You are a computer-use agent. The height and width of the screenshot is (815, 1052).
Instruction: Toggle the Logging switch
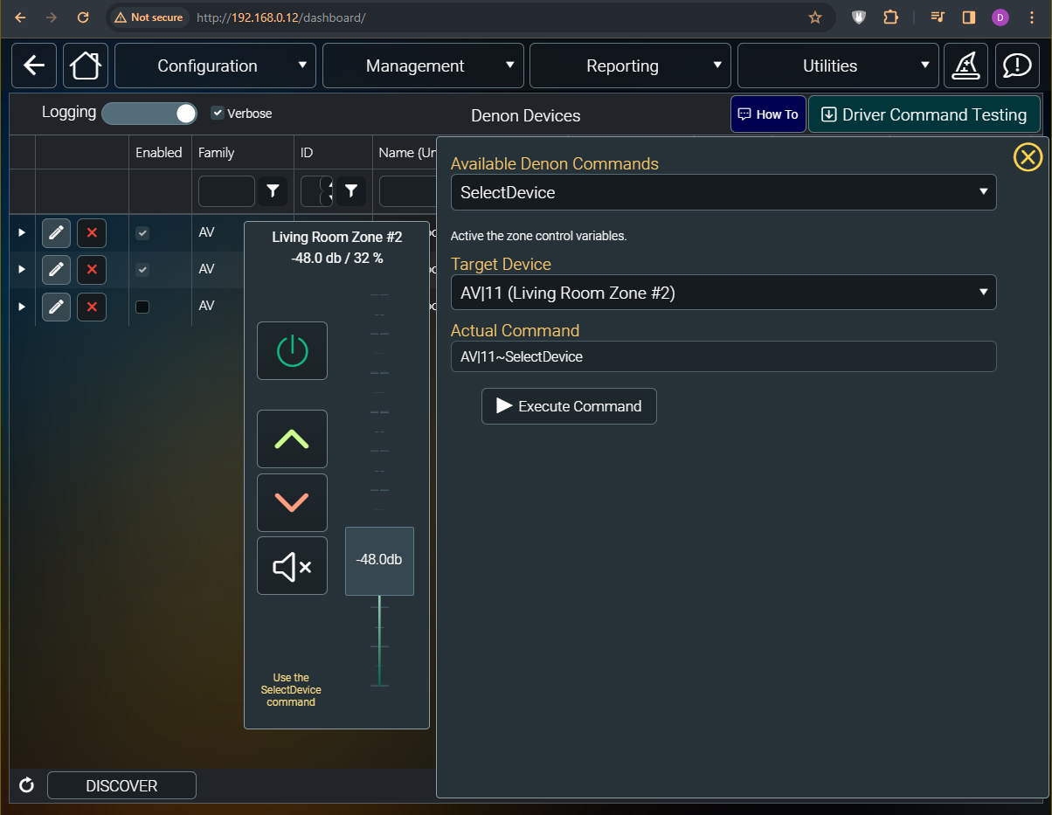coord(150,114)
